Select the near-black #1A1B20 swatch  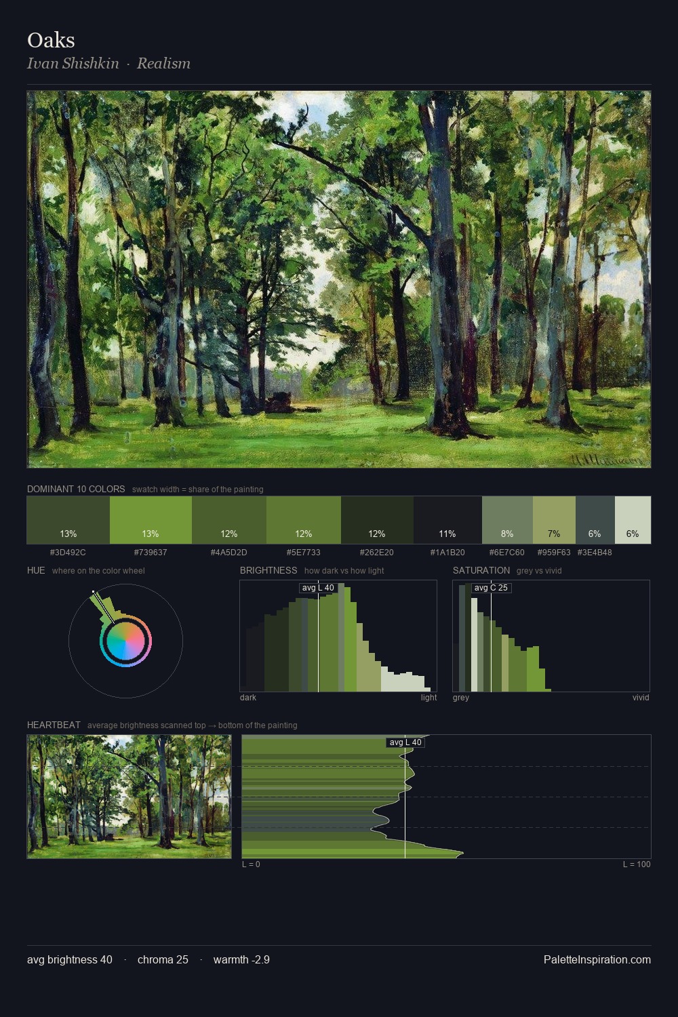[447, 520]
